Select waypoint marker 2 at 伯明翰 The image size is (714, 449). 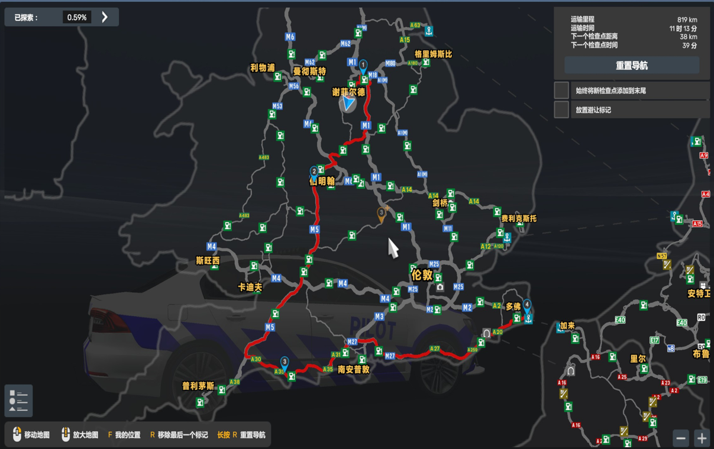[314, 173]
